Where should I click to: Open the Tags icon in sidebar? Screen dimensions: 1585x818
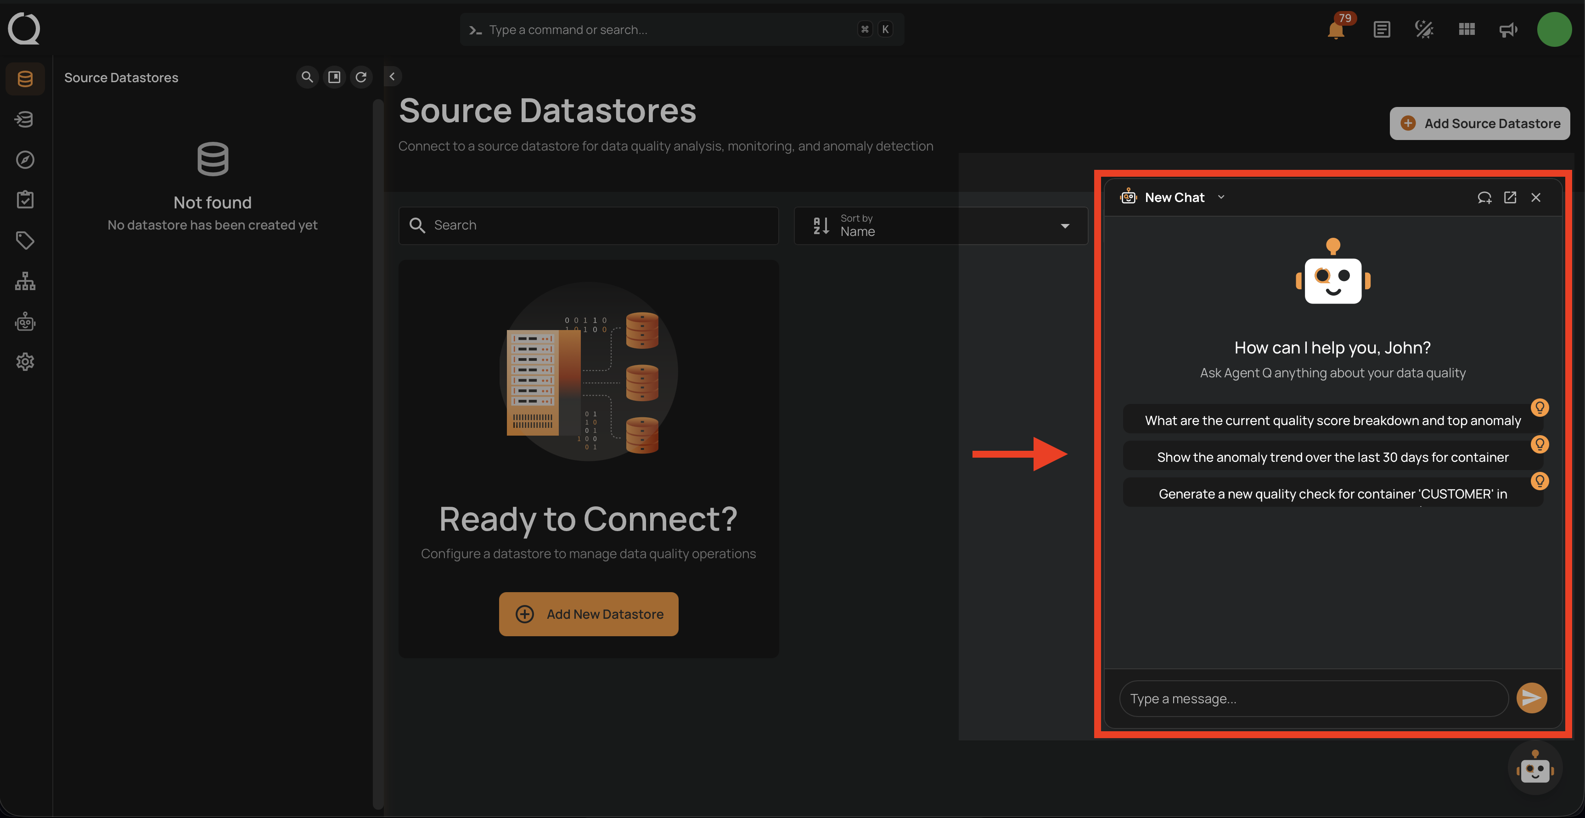point(25,241)
